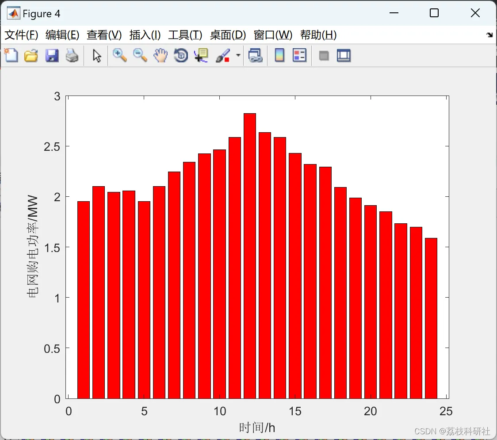Click the y-axis tick label 0.5
497x440 pixels.
tap(52, 349)
